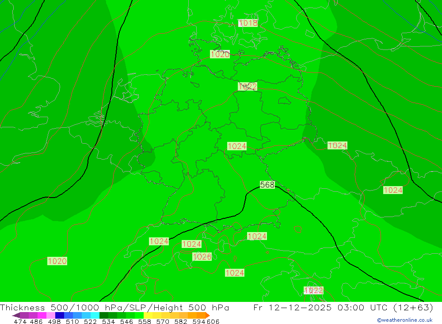Select the cyan legend swatch
Viewport: 442px width, 324px height.
pos(95,315)
